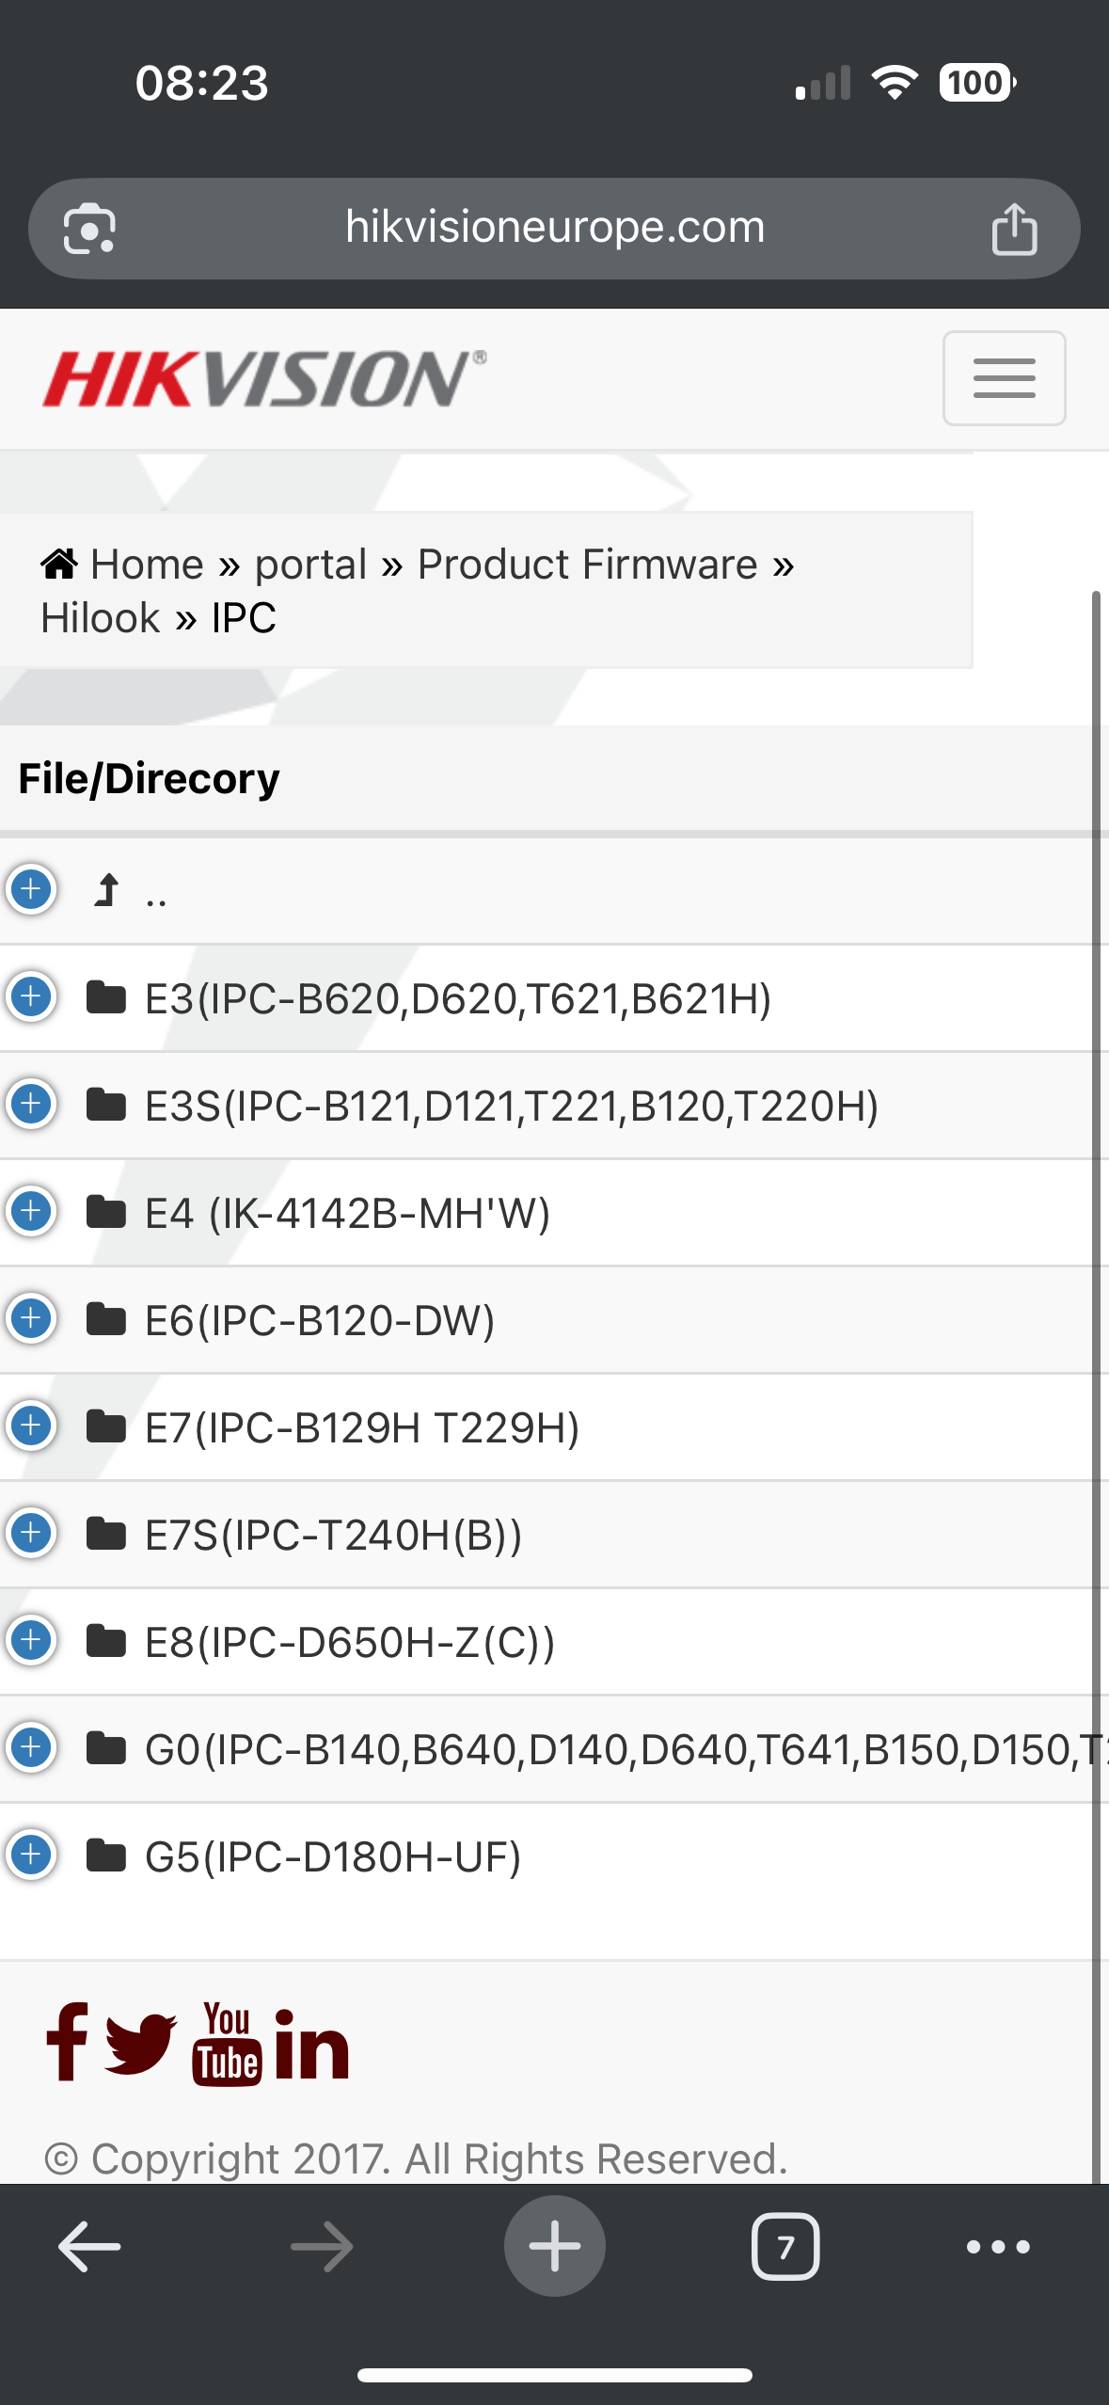Open the browser three-dots menu

coord(998,2247)
